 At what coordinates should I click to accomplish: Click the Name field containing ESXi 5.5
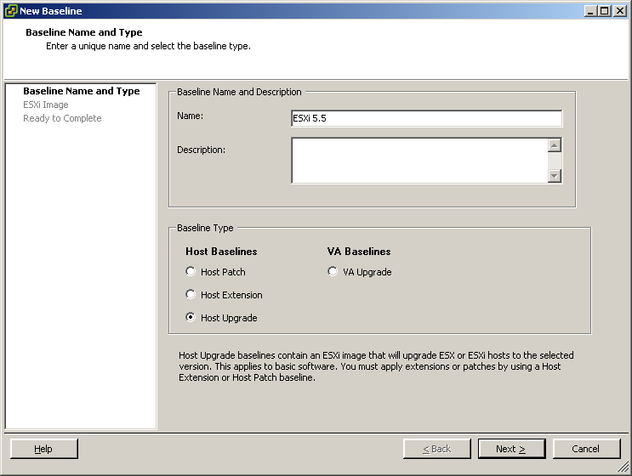click(x=425, y=119)
